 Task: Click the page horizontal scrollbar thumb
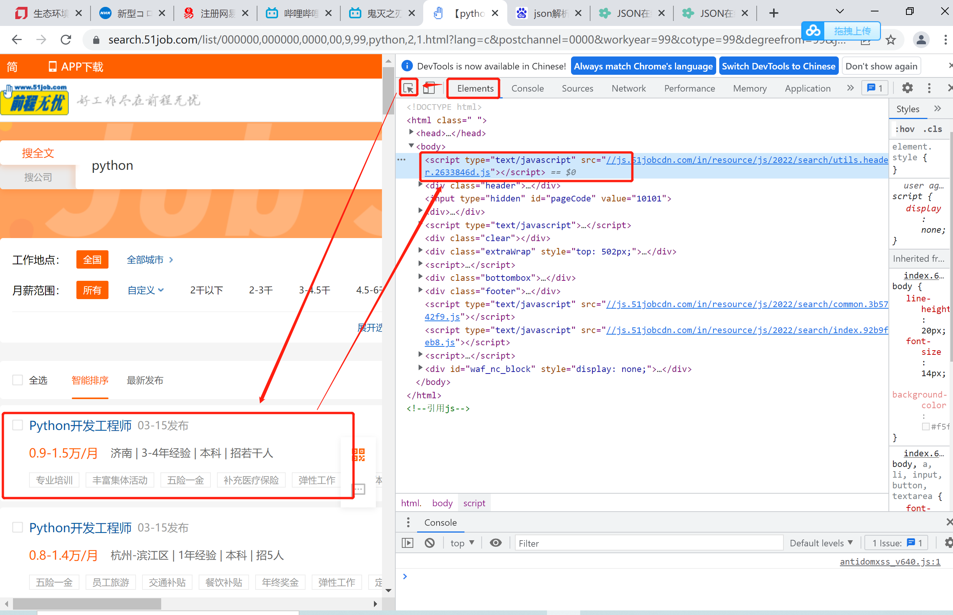[87, 603]
